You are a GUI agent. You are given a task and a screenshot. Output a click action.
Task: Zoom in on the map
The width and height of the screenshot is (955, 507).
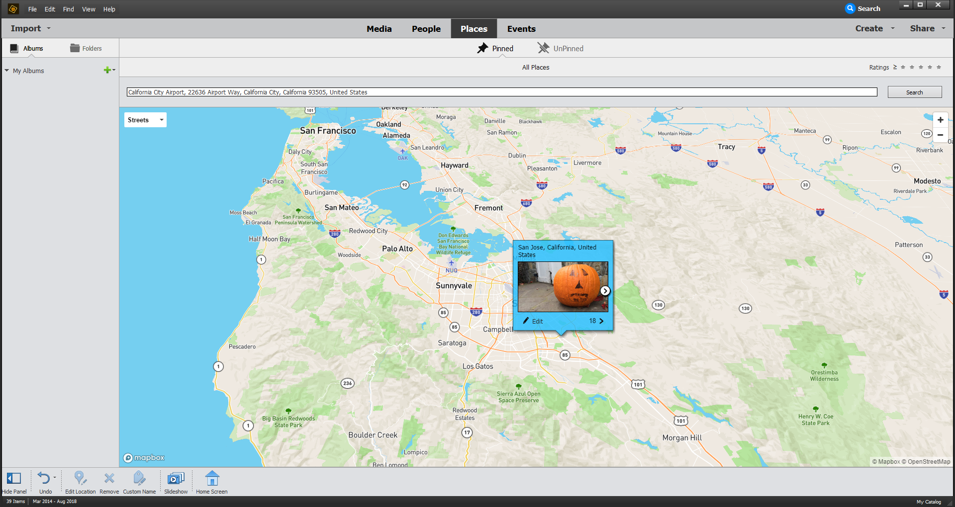pos(940,120)
